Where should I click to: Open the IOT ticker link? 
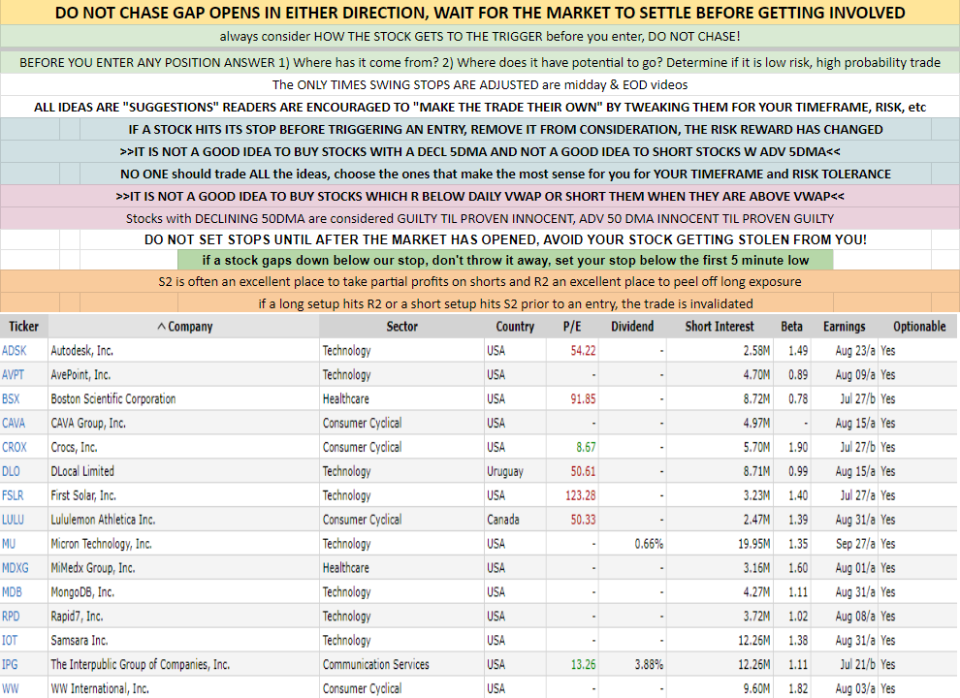[10, 641]
